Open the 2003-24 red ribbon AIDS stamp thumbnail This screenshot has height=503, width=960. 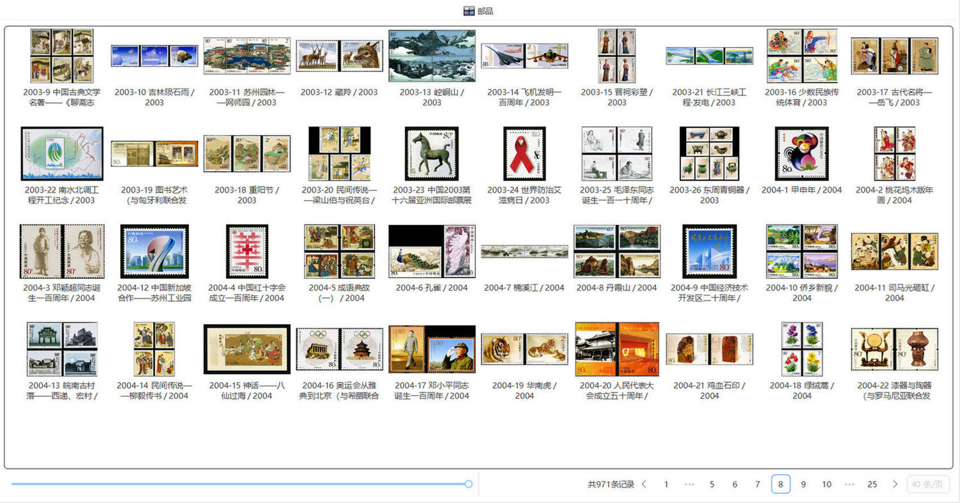click(x=524, y=153)
